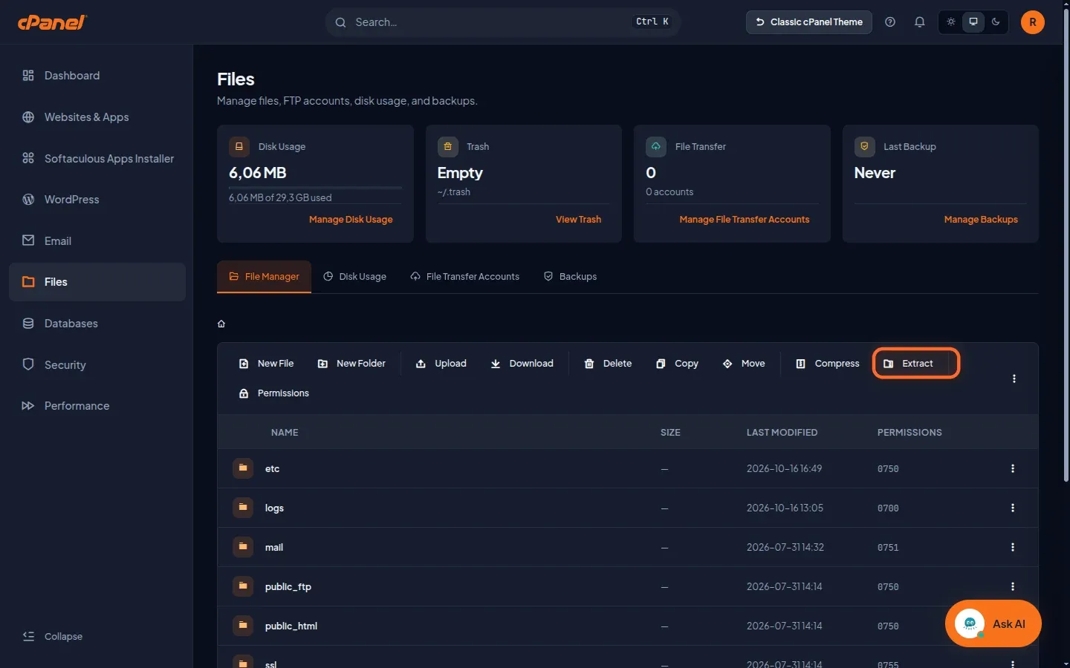The height and width of the screenshot is (668, 1070).
Task: Click Manage File Transfer Accounts link
Action: pos(744,220)
